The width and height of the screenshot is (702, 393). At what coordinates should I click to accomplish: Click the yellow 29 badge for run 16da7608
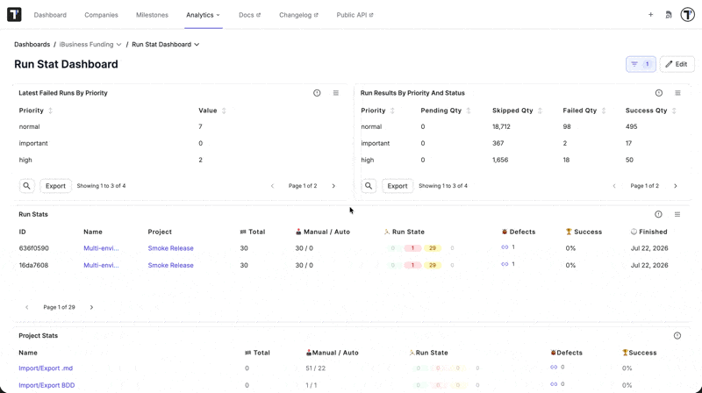tap(433, 266)
